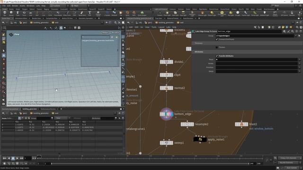This screenshot has width=303, height=170.
Task: Open parameter pane gear settings icon
Action: click(284, 31)
